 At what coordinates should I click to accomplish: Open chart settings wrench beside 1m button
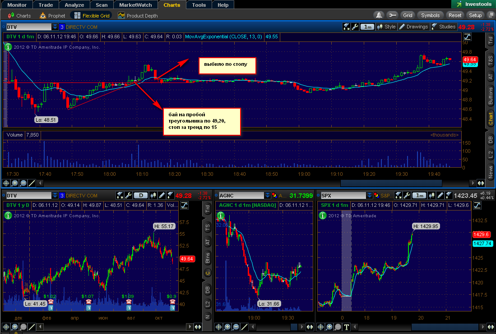pos(355,27)
